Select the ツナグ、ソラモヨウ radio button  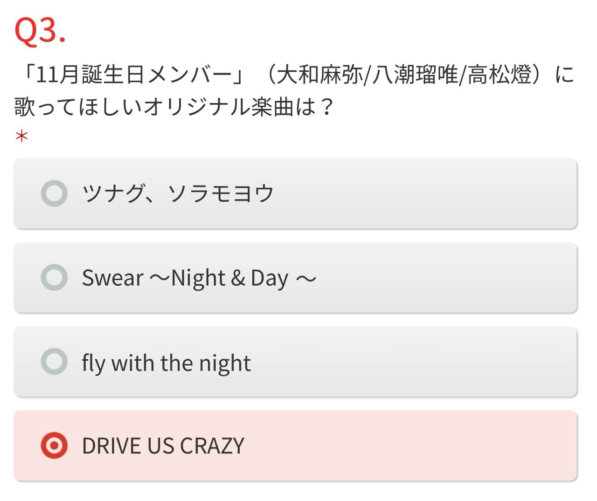click(54, 193)
